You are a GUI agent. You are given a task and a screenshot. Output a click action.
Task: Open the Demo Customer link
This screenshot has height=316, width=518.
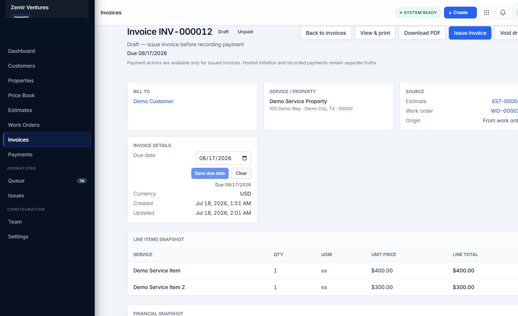pos(153,101)
